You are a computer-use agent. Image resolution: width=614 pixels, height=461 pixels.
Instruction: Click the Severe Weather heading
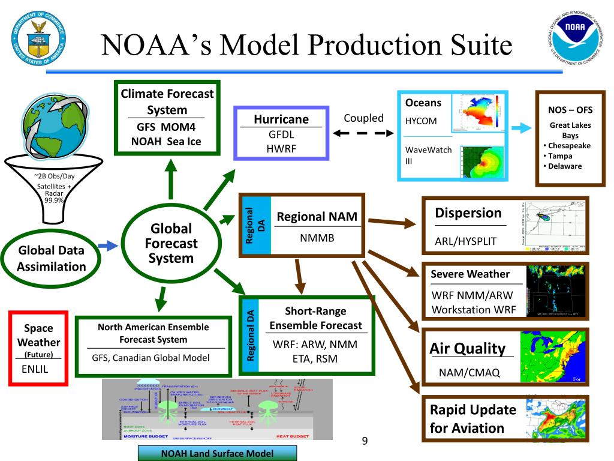pyautogui.click(x=470, y=274)
